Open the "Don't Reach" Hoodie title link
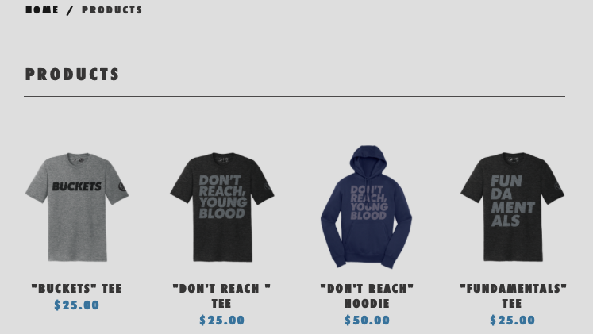The width and height of the screenshot is (593, 334). (367, 296)
